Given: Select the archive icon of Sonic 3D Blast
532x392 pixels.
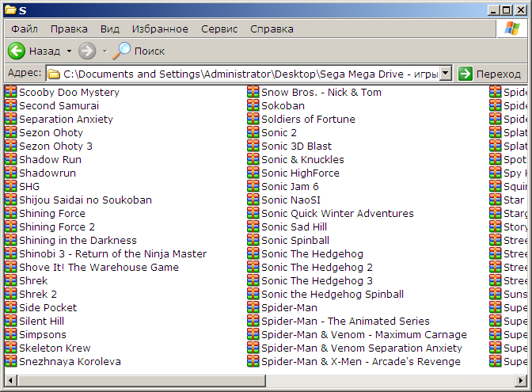Looking at the screenshot, I should point(253,146).
